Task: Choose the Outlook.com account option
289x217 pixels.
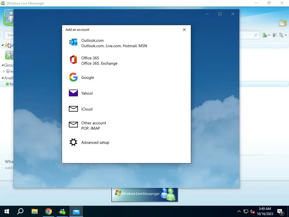Action: tap(126, 43)
